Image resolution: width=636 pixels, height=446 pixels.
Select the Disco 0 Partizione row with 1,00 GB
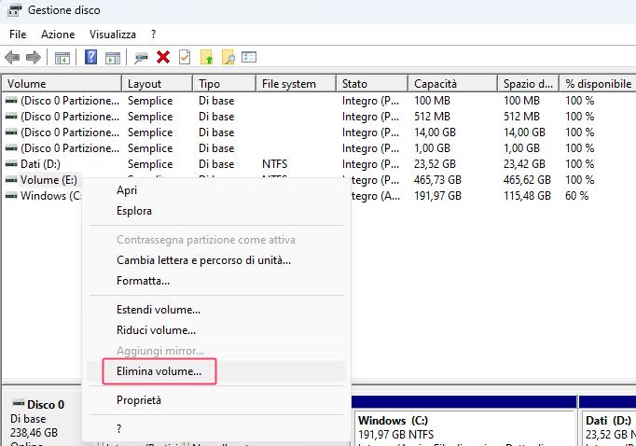point(319,148)
